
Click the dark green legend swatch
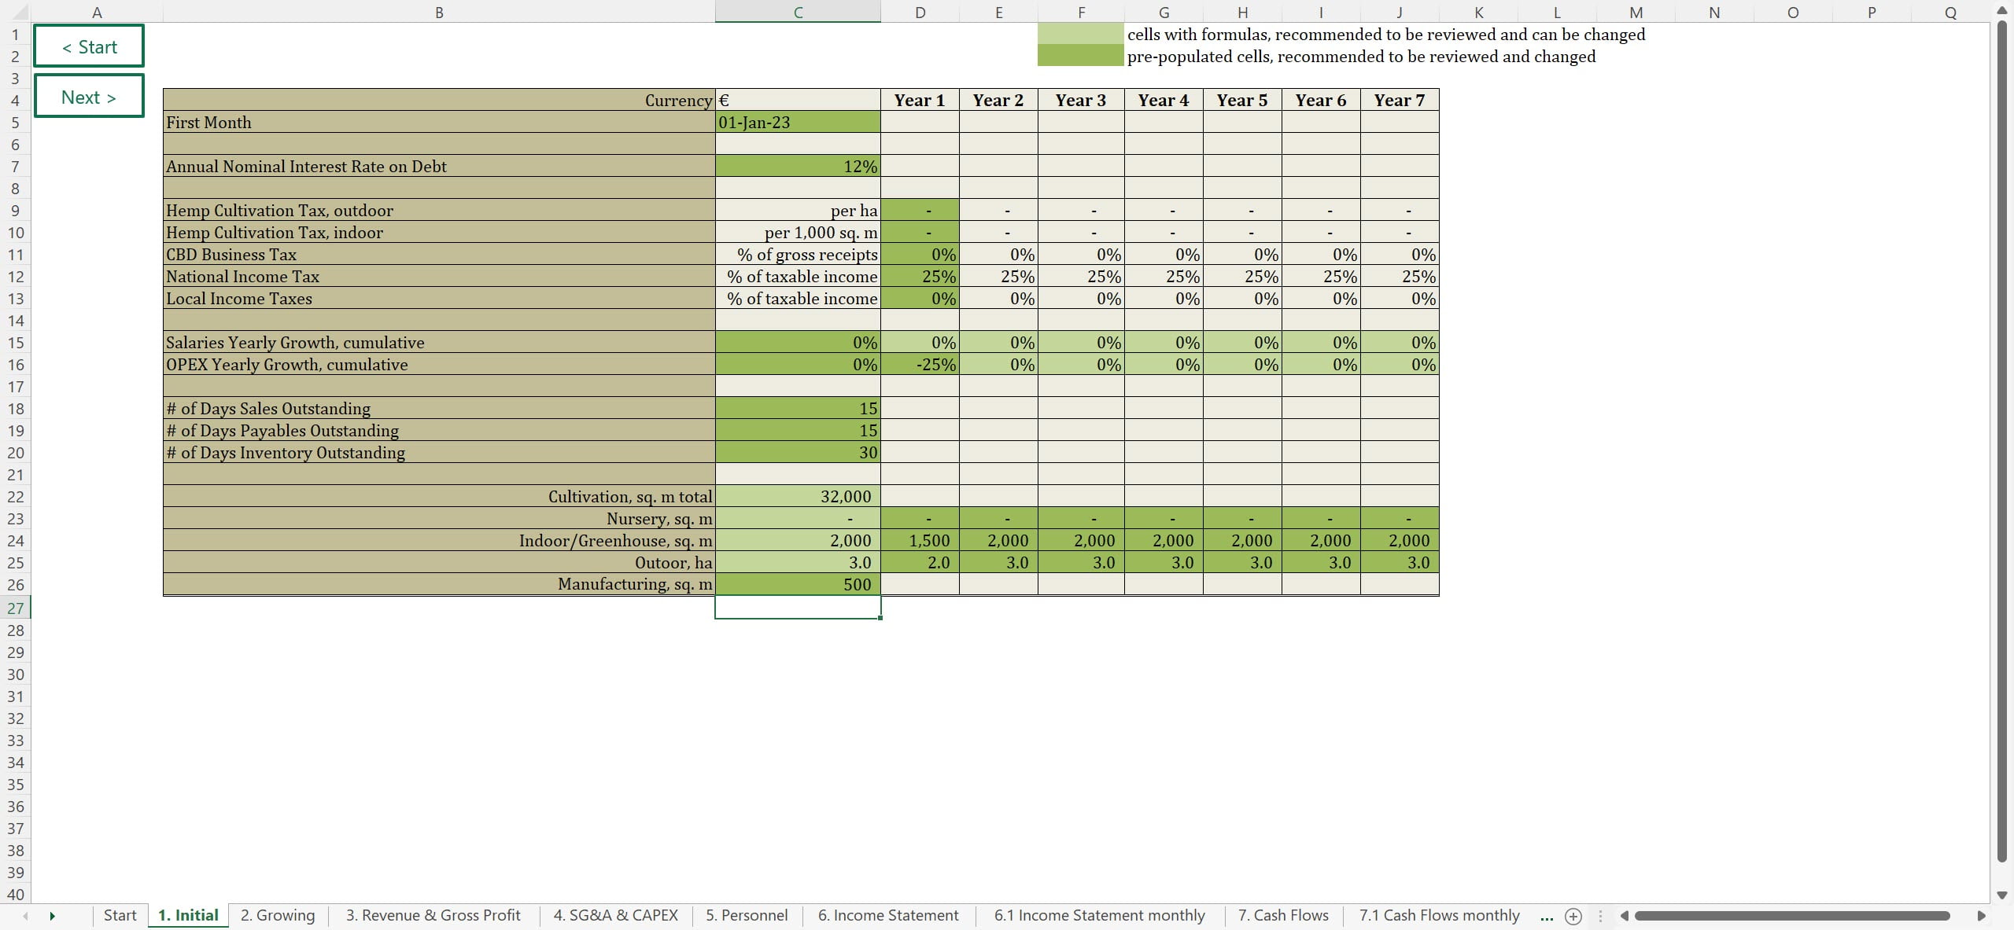(1080, 56)
